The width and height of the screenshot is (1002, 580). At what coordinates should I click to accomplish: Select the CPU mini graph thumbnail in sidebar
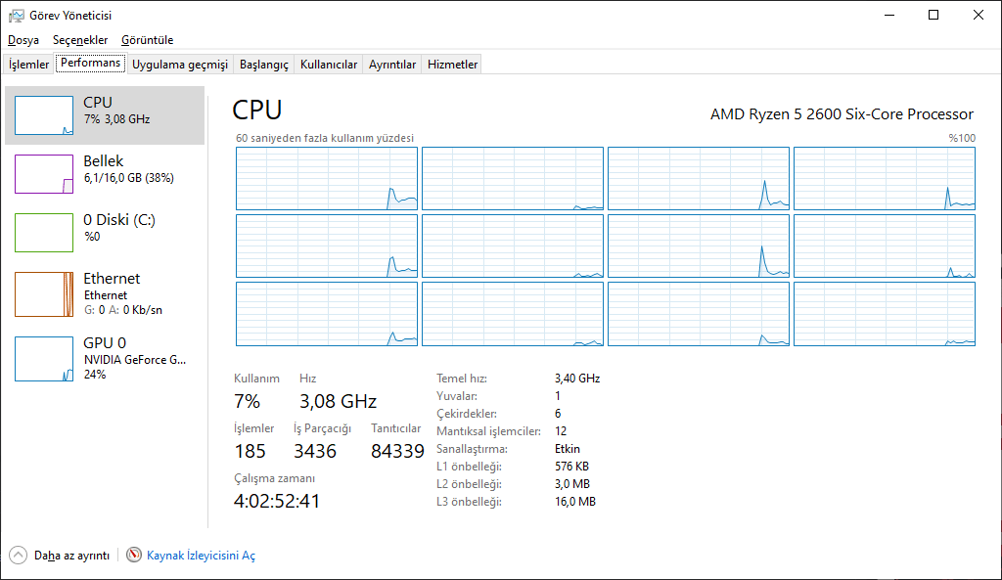[43, 115]
